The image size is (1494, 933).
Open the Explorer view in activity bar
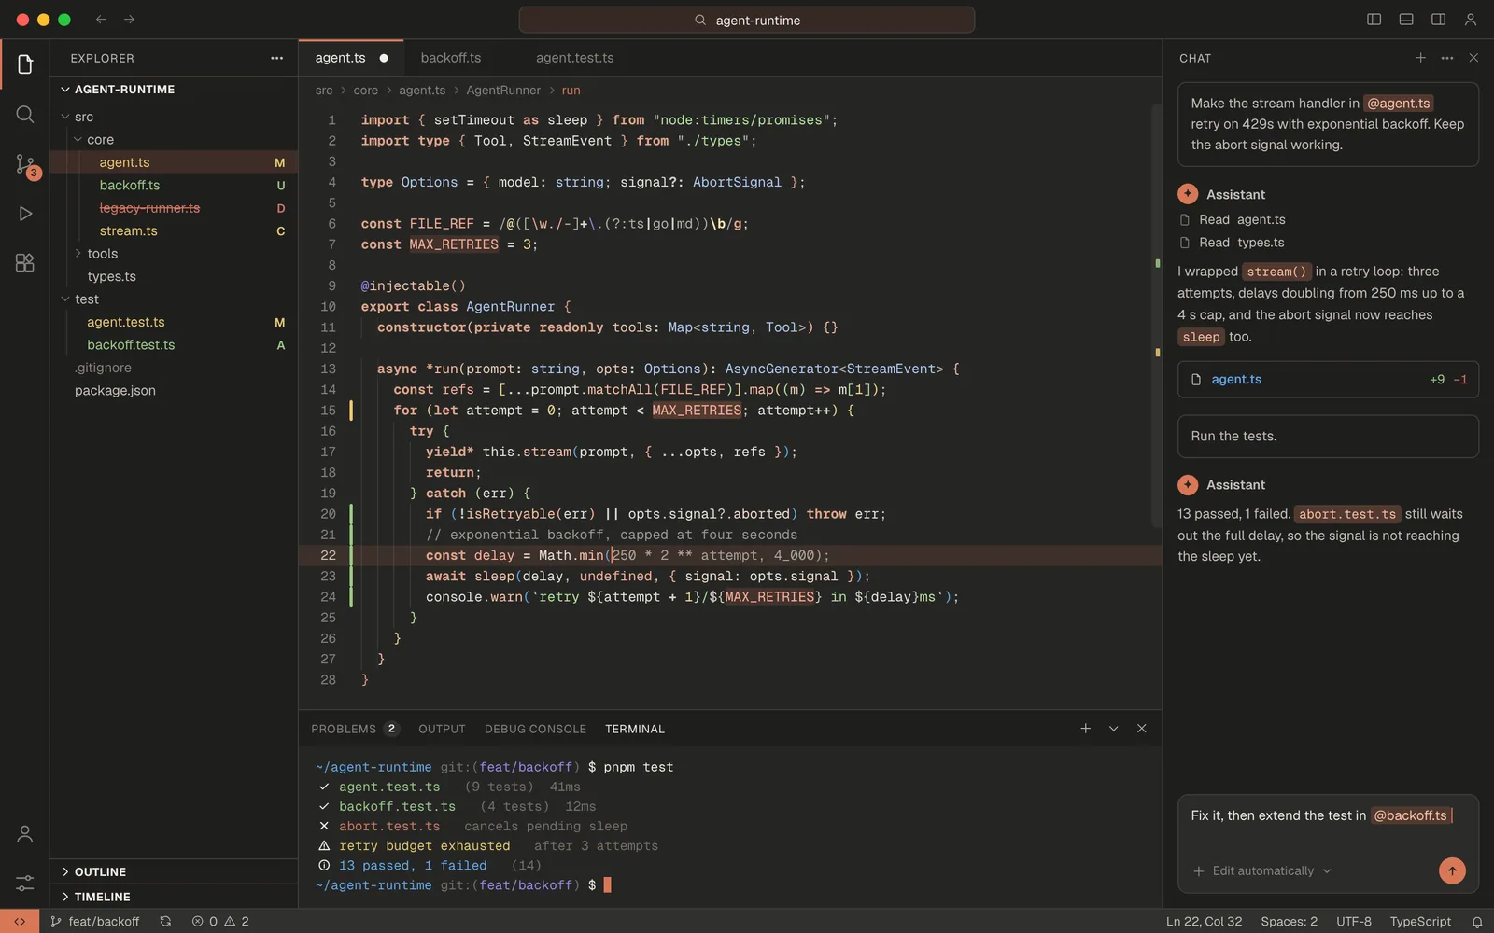point(25,64)
